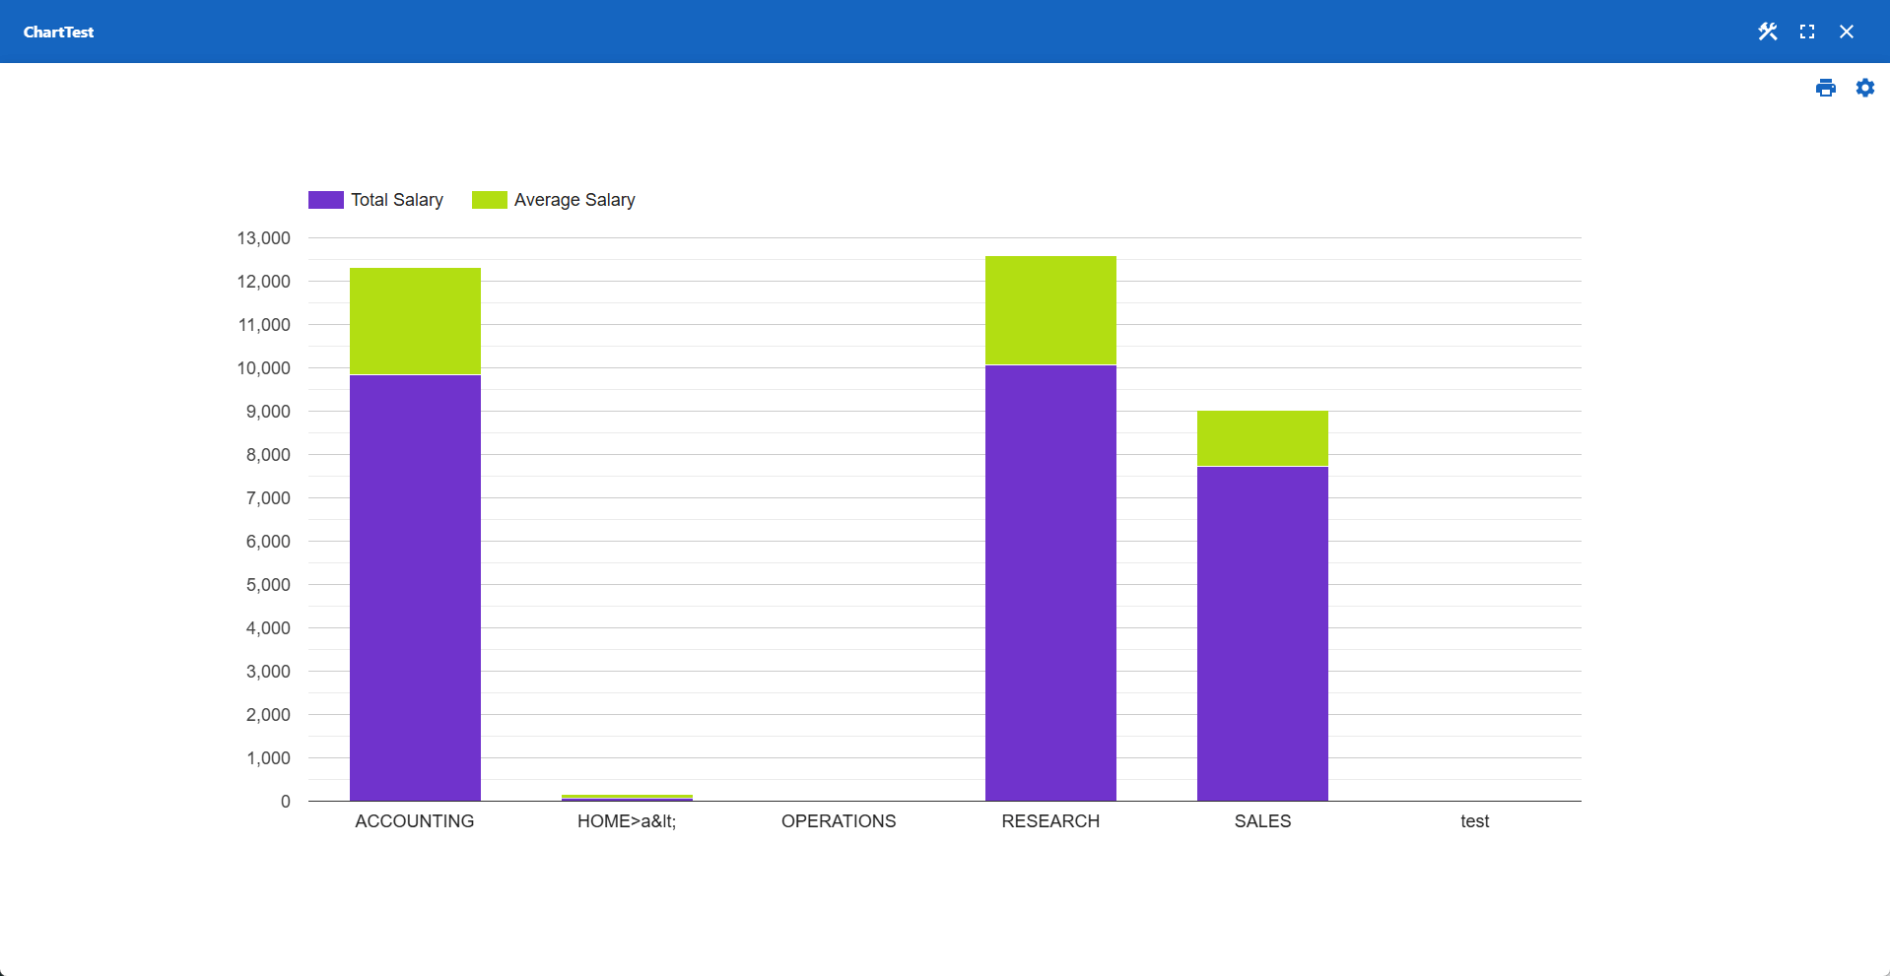Click the tiny bar above HOME>a&lt;
The image size is (1890, 976).
pyautogui.click(x=627, y=797)
